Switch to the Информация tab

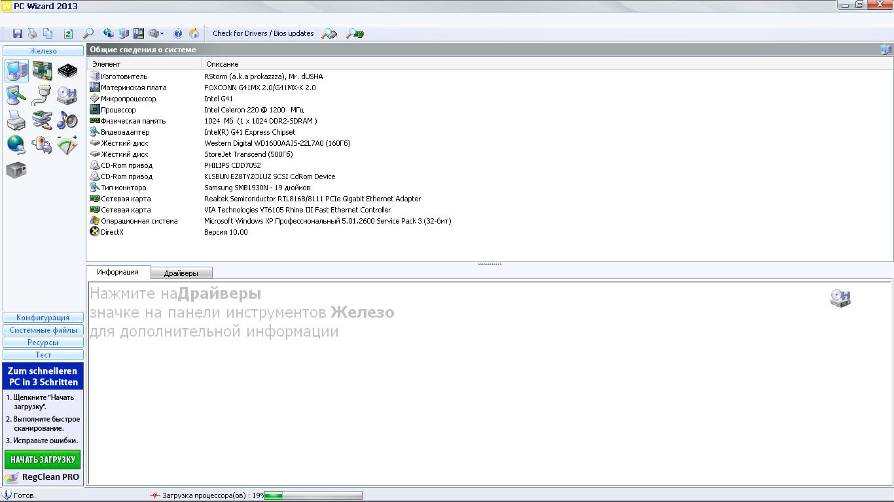pyautogui.click(x=118, y=272)
